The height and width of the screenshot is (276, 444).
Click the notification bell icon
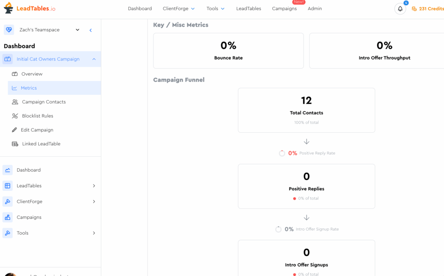tap(400, 9)
